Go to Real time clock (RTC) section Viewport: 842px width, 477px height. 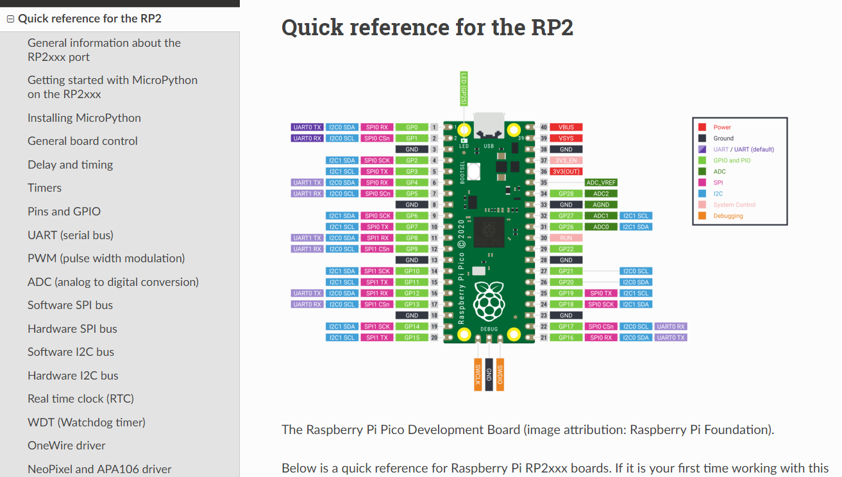[x=81, y=399]
